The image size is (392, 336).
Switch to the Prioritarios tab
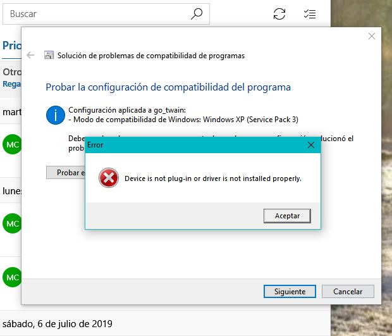point(12,46)
